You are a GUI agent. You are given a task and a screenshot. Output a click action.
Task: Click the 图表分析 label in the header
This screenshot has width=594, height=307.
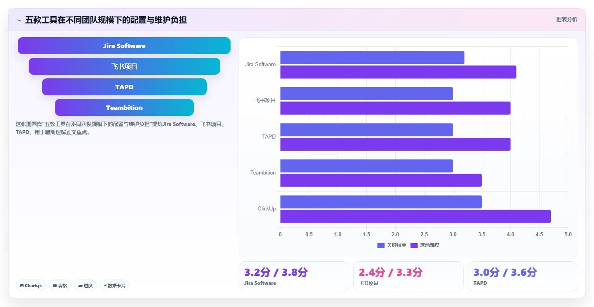coord(567,19)
